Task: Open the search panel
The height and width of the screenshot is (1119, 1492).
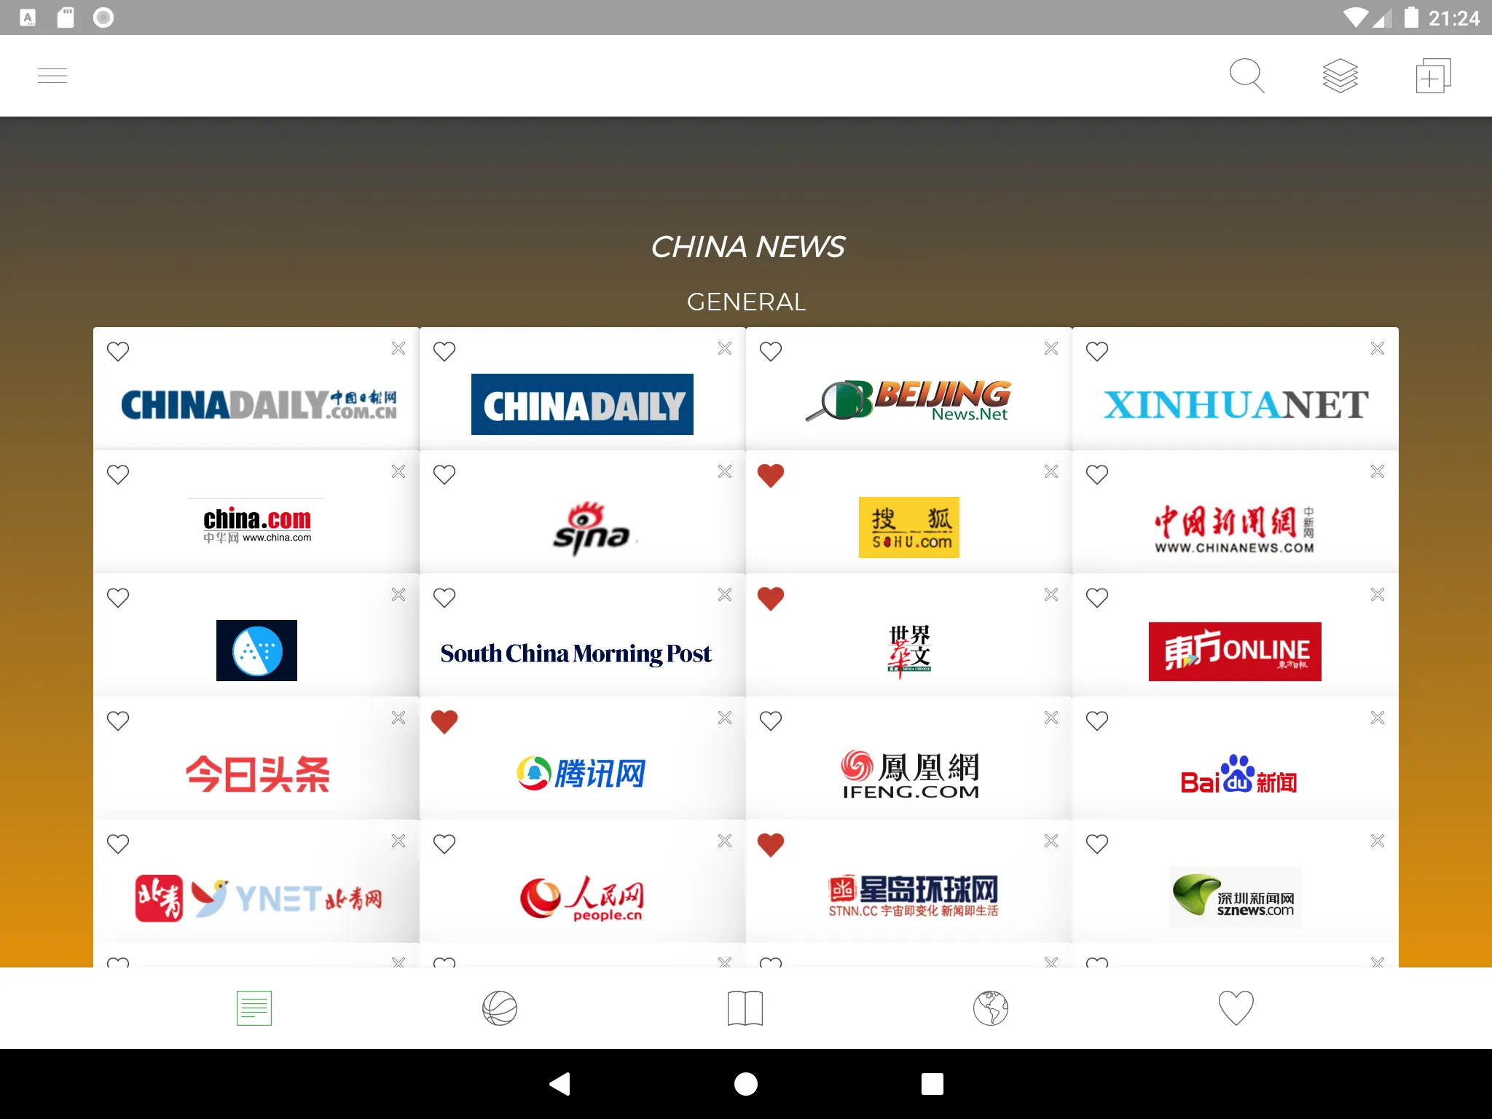Action: (x=1246, y=75)
